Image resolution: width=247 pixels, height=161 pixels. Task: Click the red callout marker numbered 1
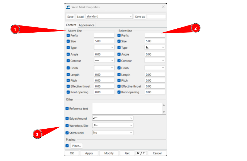pyautogui.click(x=15, y=29)
